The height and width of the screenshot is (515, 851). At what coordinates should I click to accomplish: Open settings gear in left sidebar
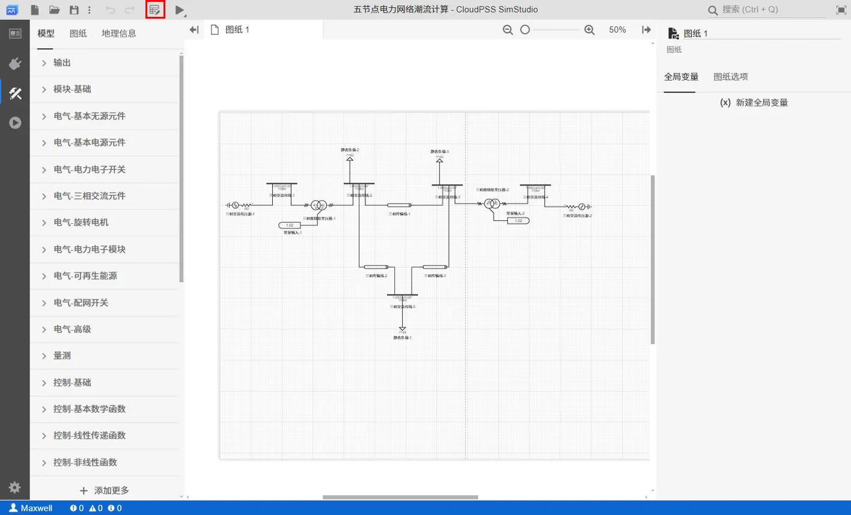pyautogui.click(x=15, y=487)
